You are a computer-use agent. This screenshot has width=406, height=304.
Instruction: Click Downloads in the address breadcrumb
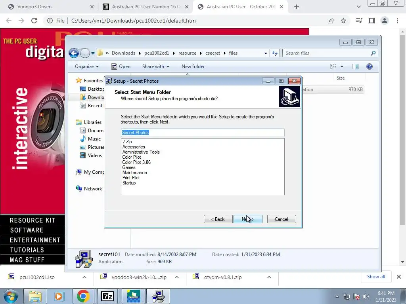(x=124, y=53)
